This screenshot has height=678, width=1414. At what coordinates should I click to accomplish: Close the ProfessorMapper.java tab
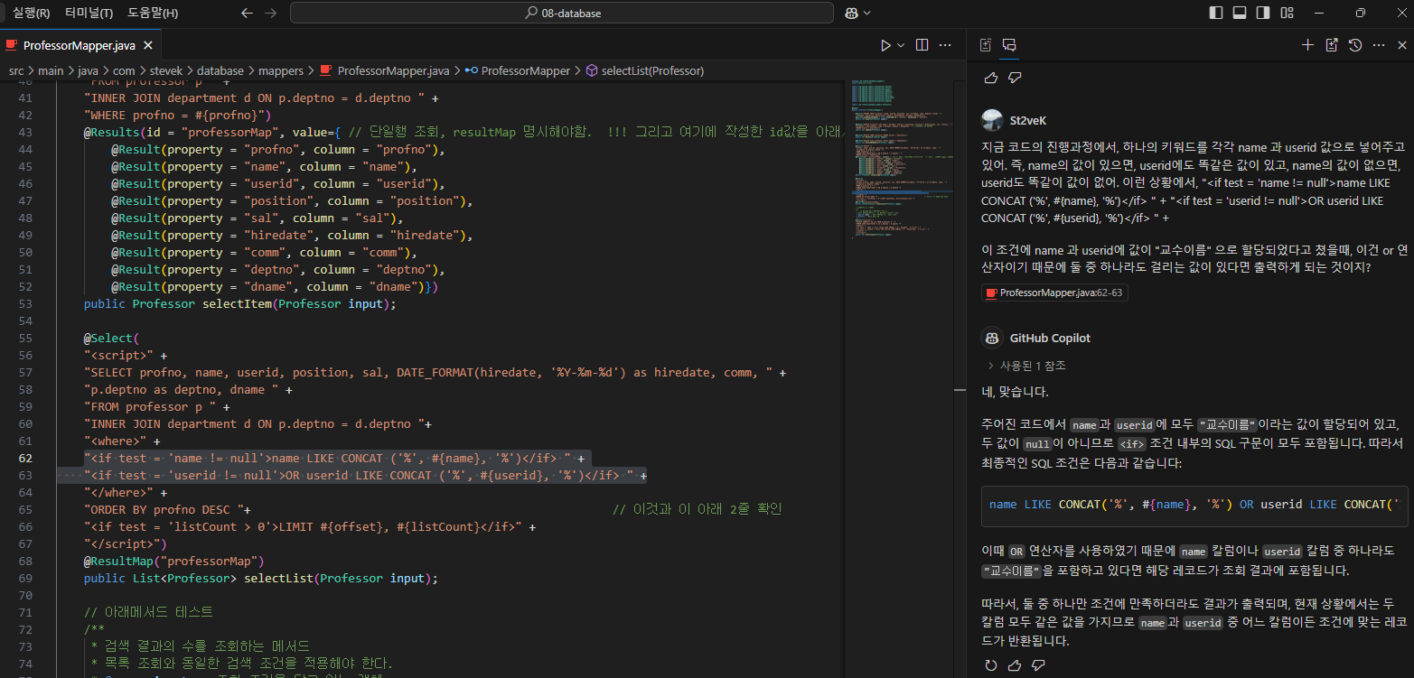click(148, 44)
